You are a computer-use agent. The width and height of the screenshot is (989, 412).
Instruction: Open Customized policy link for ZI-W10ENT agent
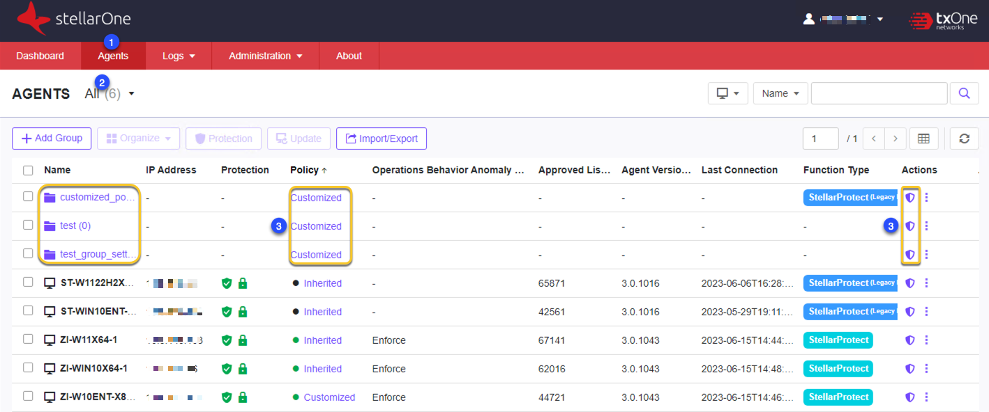(329, 397)
